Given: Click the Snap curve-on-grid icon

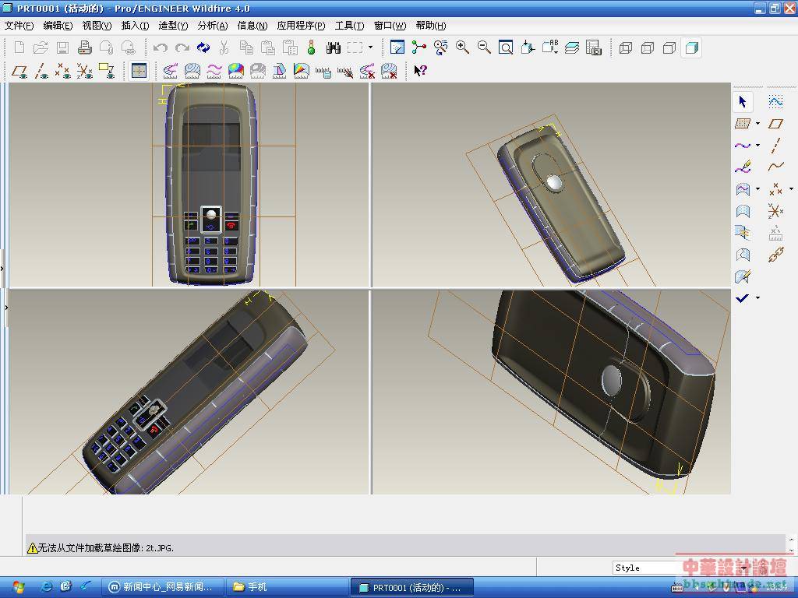Looking at the screenshot, I should point(775,102).
